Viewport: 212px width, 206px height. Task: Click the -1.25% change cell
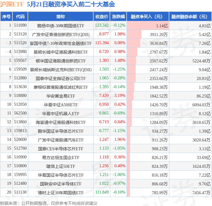click(x=119, y=69)
